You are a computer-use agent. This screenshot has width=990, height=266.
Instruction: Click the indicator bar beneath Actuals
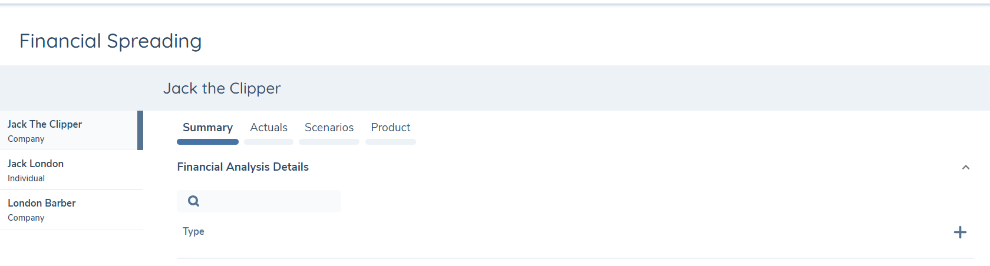click(269, 142)
